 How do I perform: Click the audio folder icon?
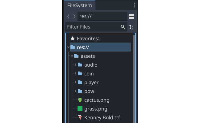click(80, 65)
